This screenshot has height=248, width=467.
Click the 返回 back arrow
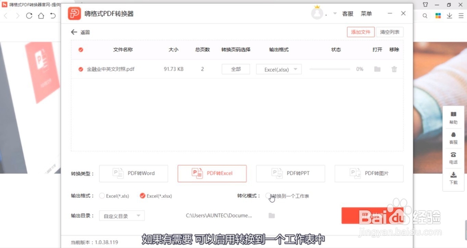(x=74, y=32)
